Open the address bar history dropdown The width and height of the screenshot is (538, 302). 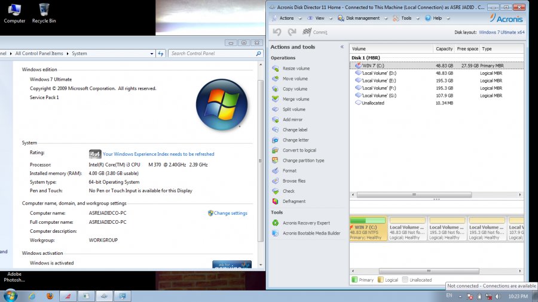pos(152,53)
